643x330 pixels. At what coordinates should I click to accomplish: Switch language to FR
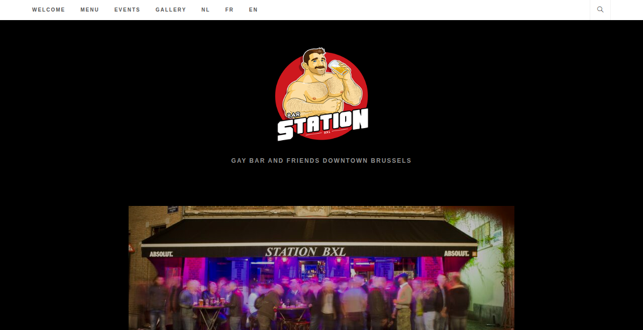(x=230, y=10)
